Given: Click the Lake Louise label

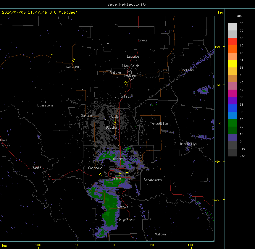Looking at the screenshot, I should [5, 143].
